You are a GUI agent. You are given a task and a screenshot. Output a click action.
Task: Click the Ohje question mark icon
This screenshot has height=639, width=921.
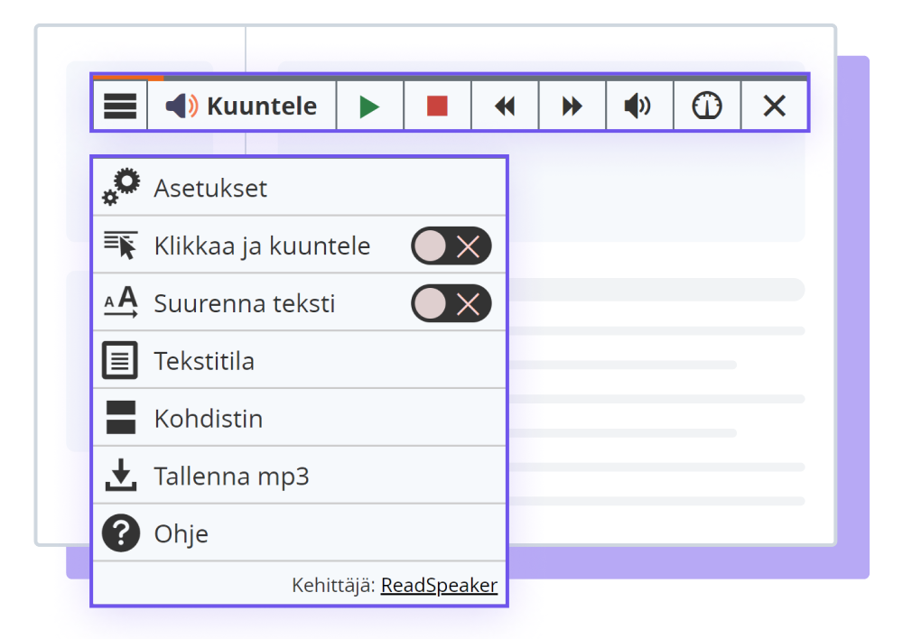[119, 533]
